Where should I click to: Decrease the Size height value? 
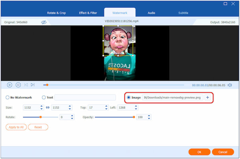pyautogui.click(x=70, y=109)
